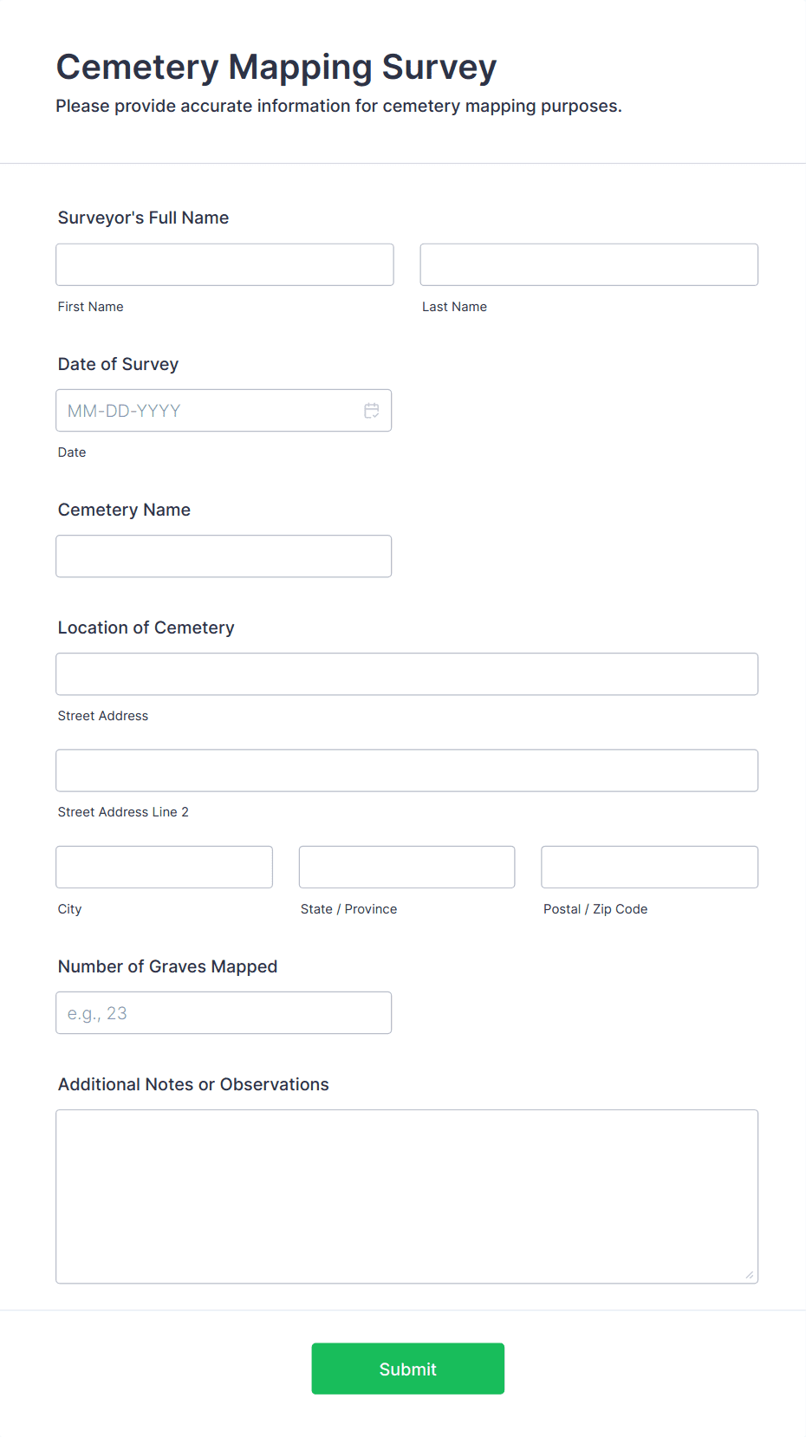806x1437 pixels.
Task: Select the State / Province text box
Action: [406, 867]
